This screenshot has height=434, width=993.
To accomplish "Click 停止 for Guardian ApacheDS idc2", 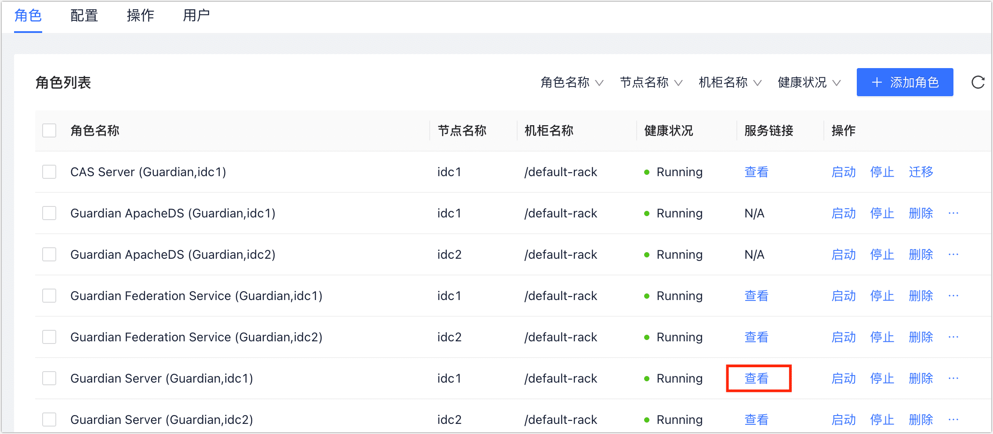I will pos(882,254).
